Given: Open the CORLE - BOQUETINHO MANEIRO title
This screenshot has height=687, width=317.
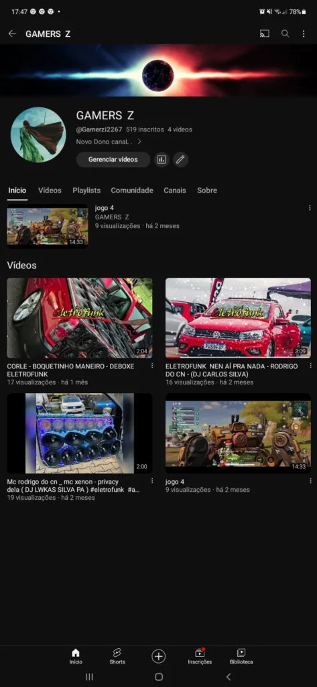Looking at the screenshot, I should pos(70,370).
